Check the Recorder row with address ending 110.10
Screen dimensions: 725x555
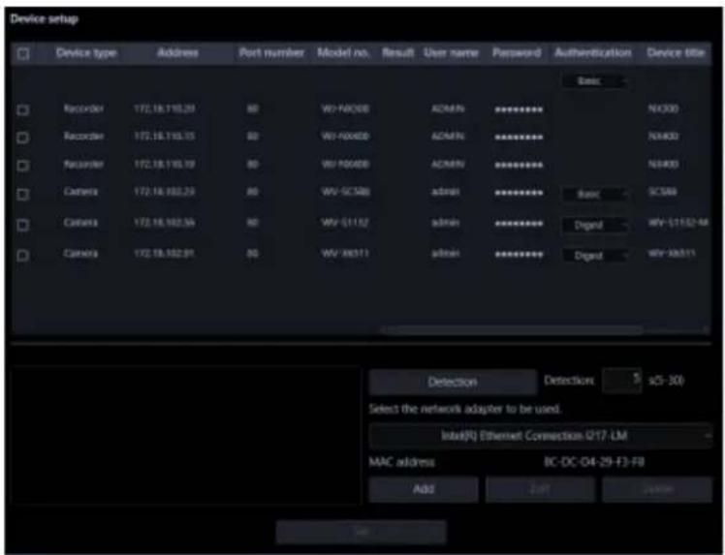(22, 166)
